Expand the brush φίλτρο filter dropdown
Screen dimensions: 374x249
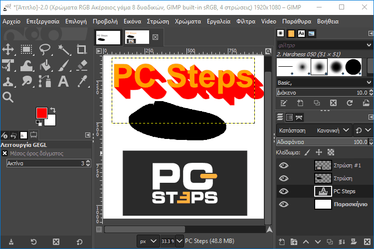click(369, 45)
